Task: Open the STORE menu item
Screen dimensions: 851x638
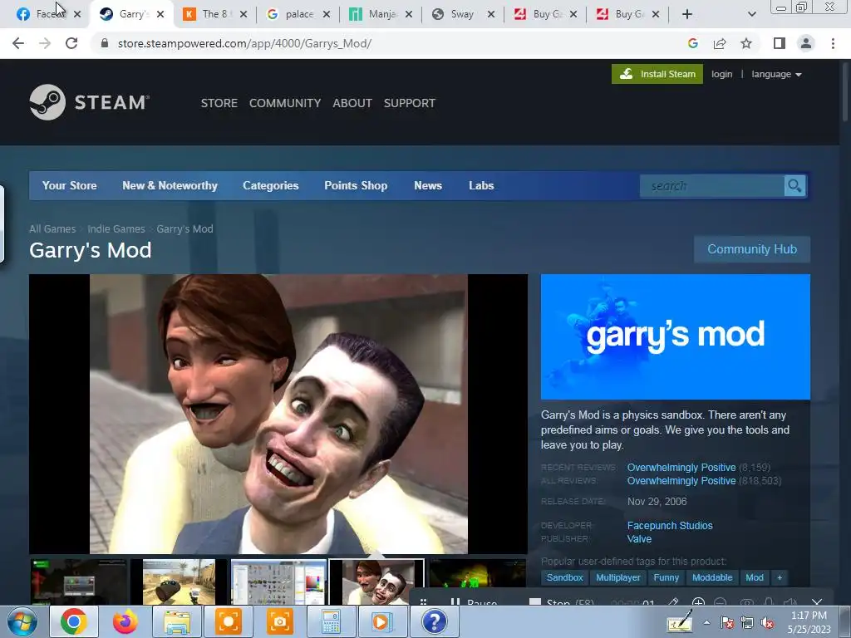Action: coord(219,103)
